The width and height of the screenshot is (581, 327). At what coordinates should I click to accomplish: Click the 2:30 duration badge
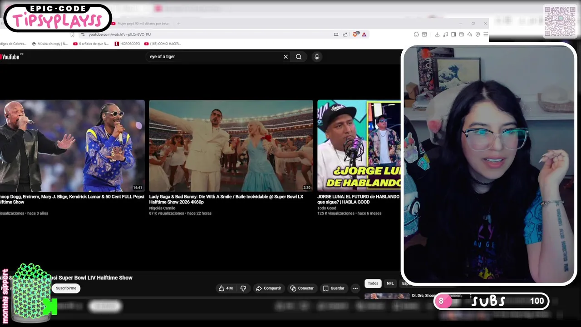[x=307, y=188]
